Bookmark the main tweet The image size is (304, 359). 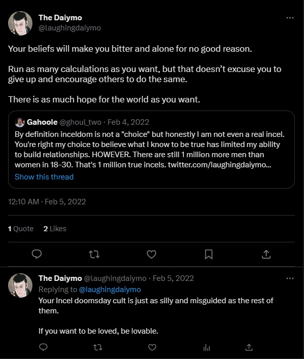pyautogui.click(x=208, y=254)
